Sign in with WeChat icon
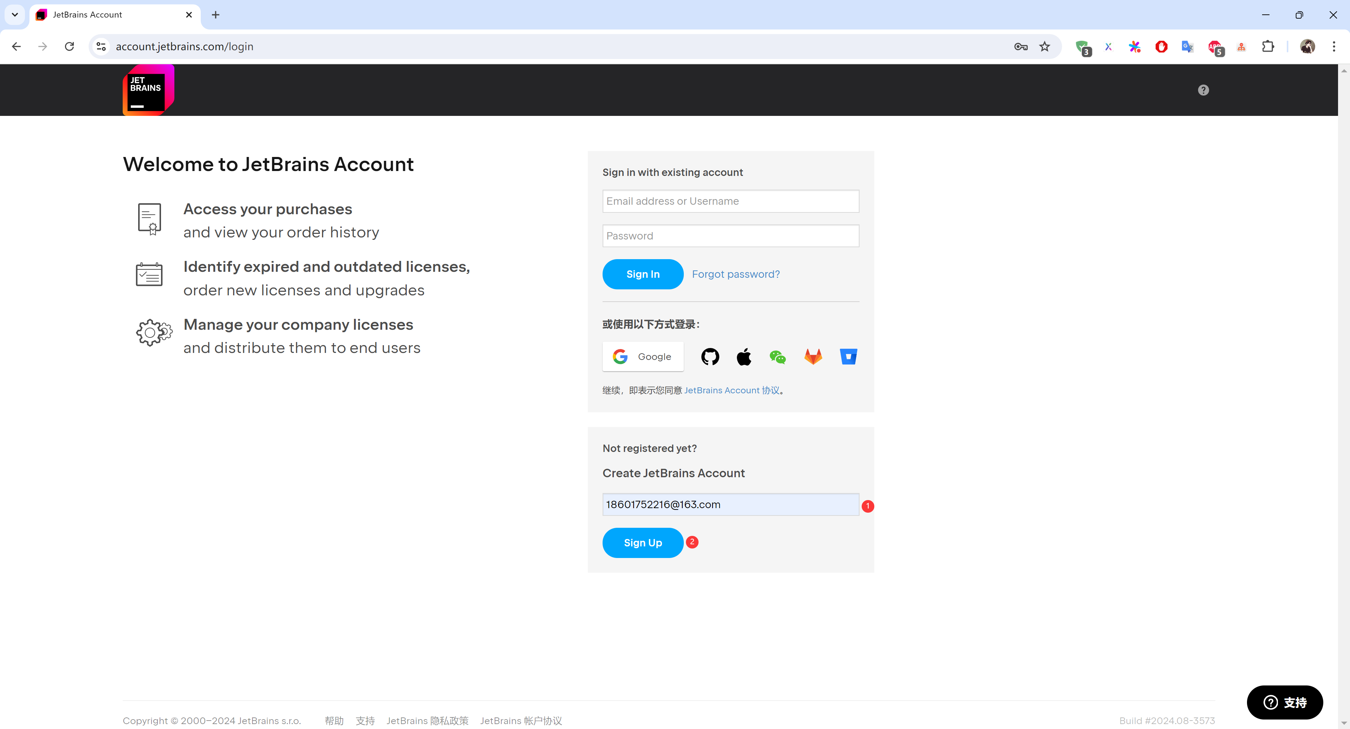This screenshot has height=729, width=1350. 777,357
